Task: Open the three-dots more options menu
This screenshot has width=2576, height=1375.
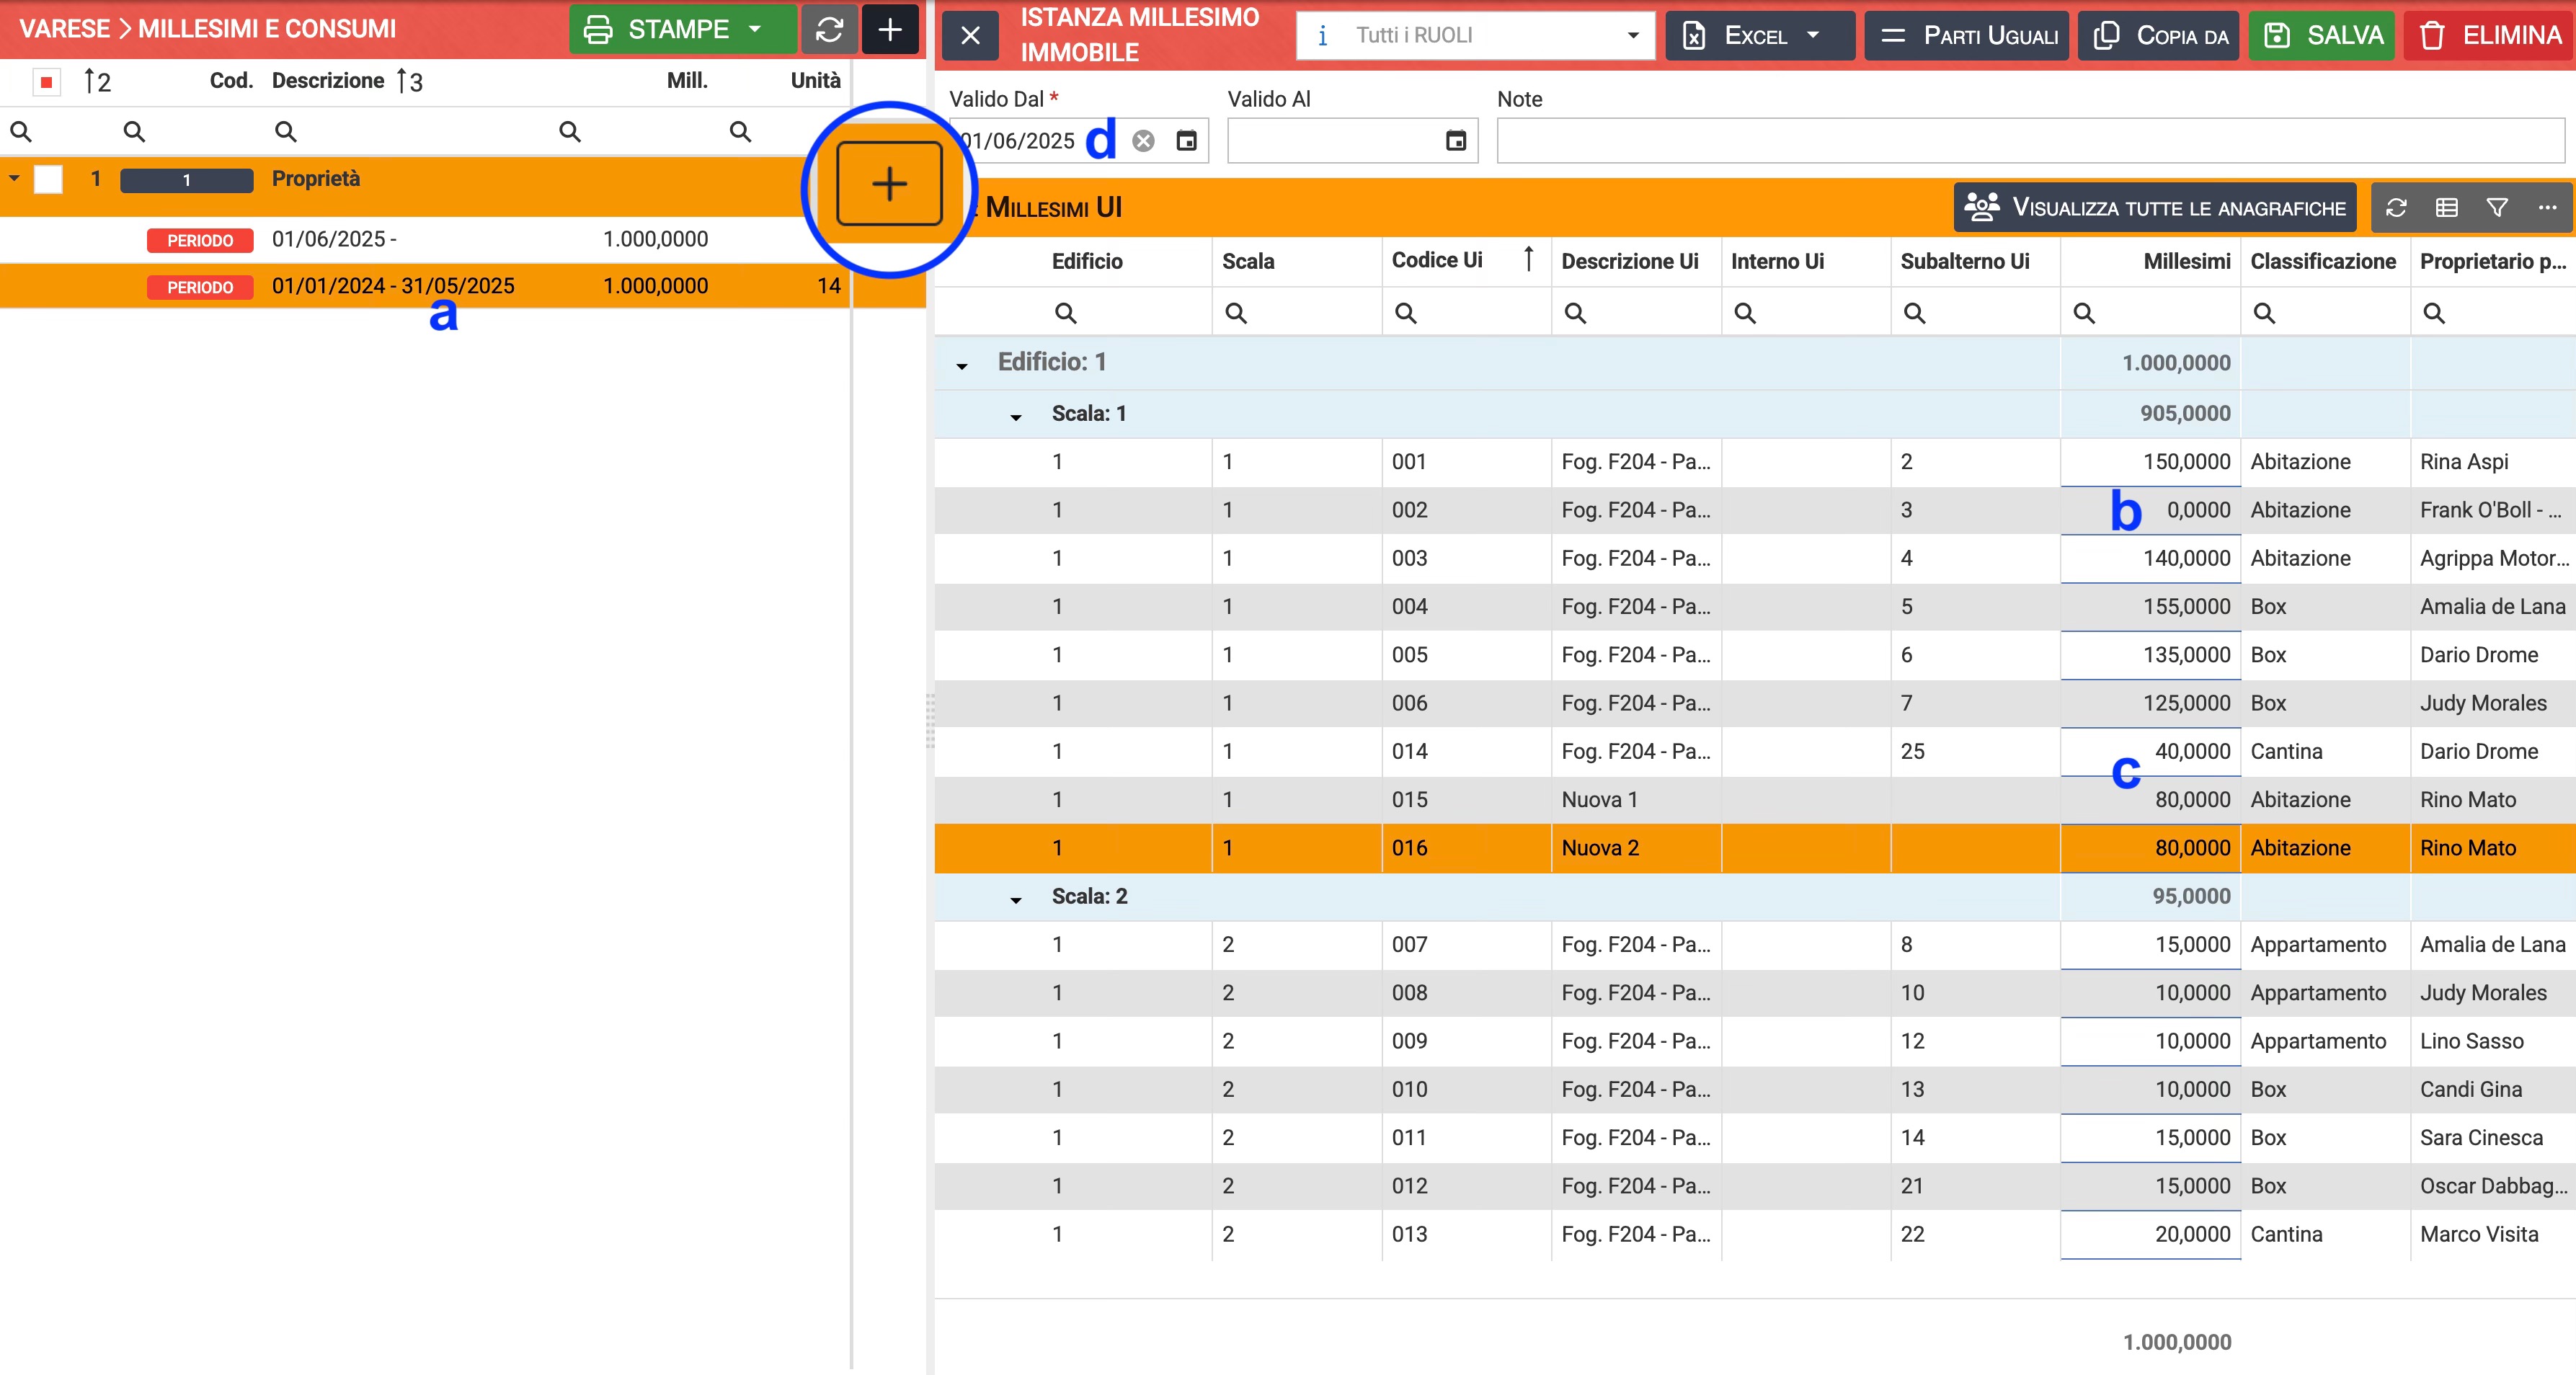Action: (x=2547, y=208)
